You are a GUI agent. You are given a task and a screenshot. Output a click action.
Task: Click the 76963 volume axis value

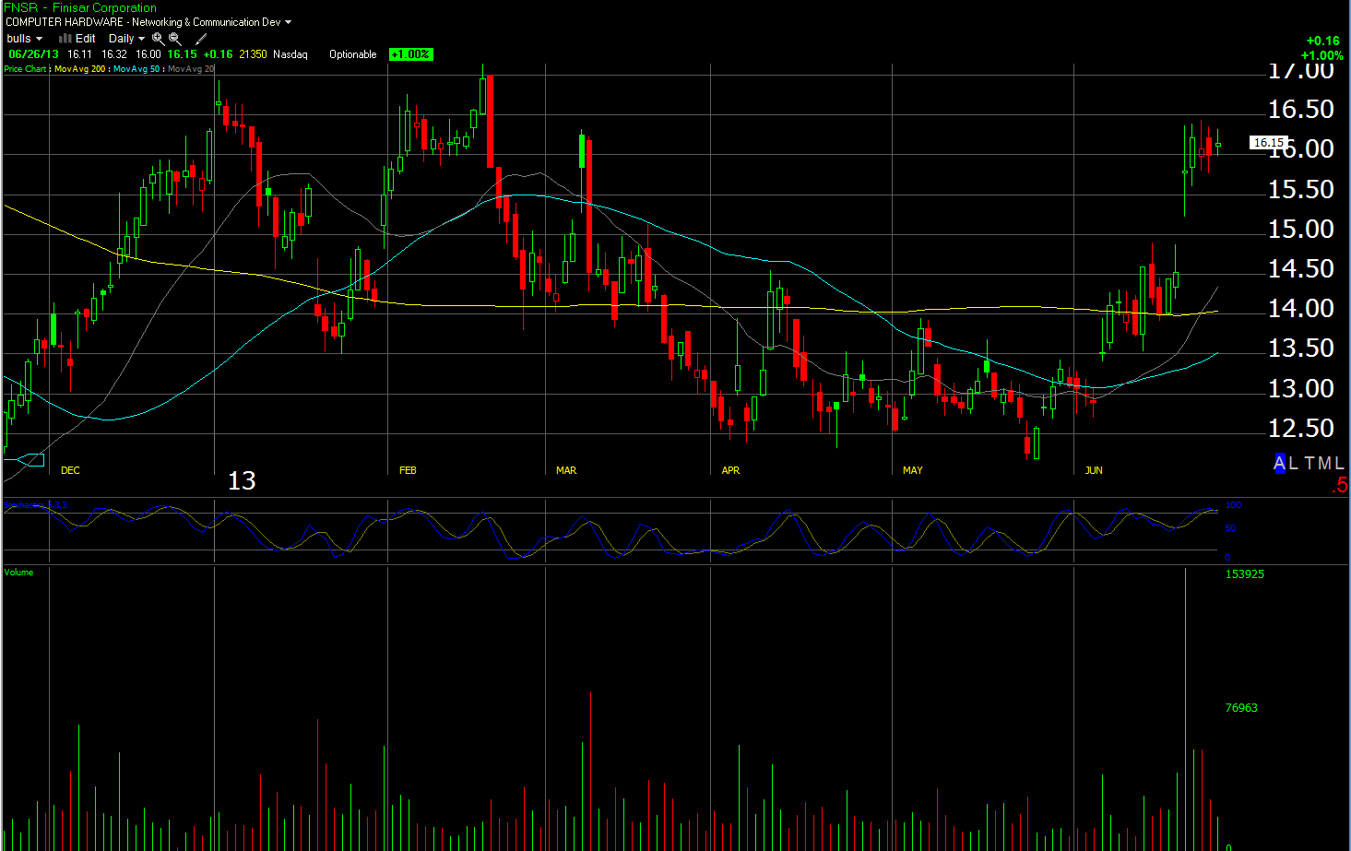tap(1241, 707)
